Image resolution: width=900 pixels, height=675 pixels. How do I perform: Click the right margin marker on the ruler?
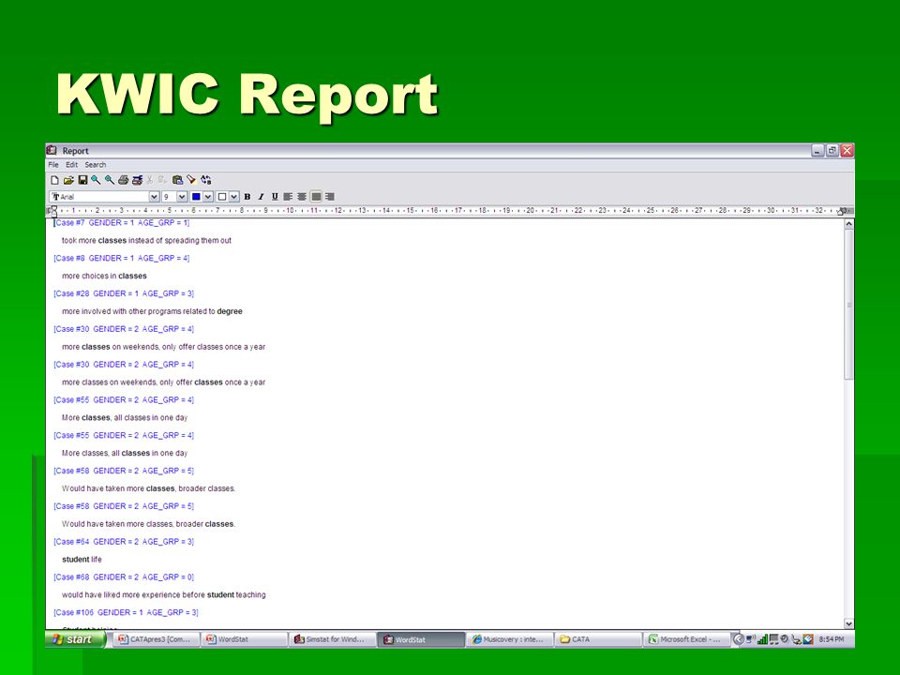pyautogui.click(x=840, y=211)
